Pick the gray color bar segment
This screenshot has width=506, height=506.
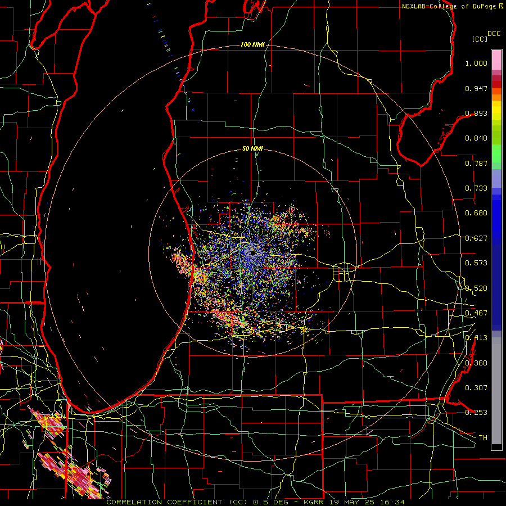tap(496, 391)
